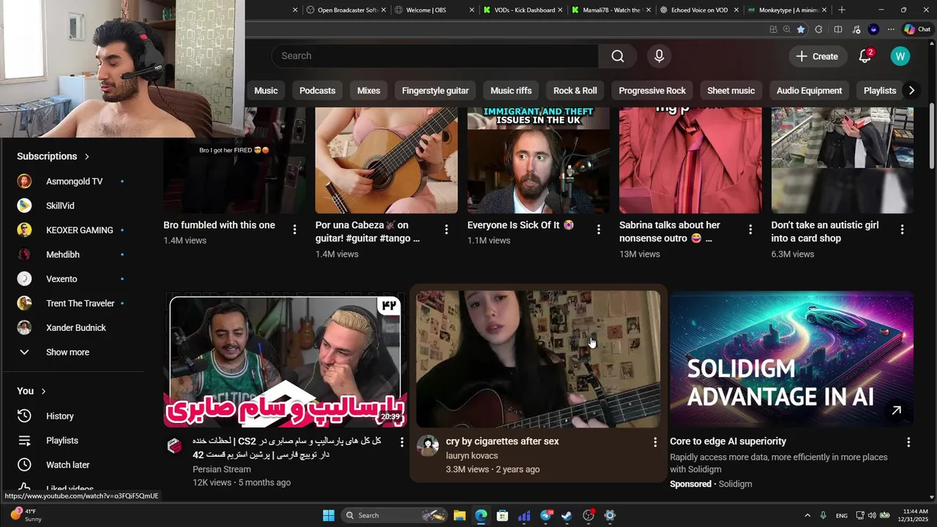
Task: Select the Music riffs chip
Action: [511, 91]
